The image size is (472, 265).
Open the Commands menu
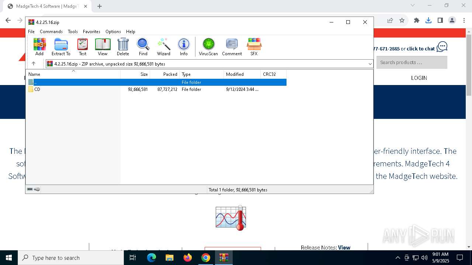point(51,32)
